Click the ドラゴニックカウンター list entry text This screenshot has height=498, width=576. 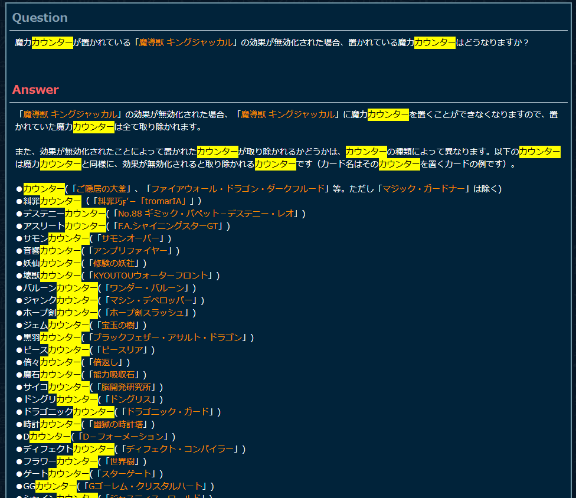point(68,412)
